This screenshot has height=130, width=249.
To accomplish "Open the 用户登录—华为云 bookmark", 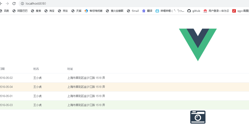I will point(216,11).
